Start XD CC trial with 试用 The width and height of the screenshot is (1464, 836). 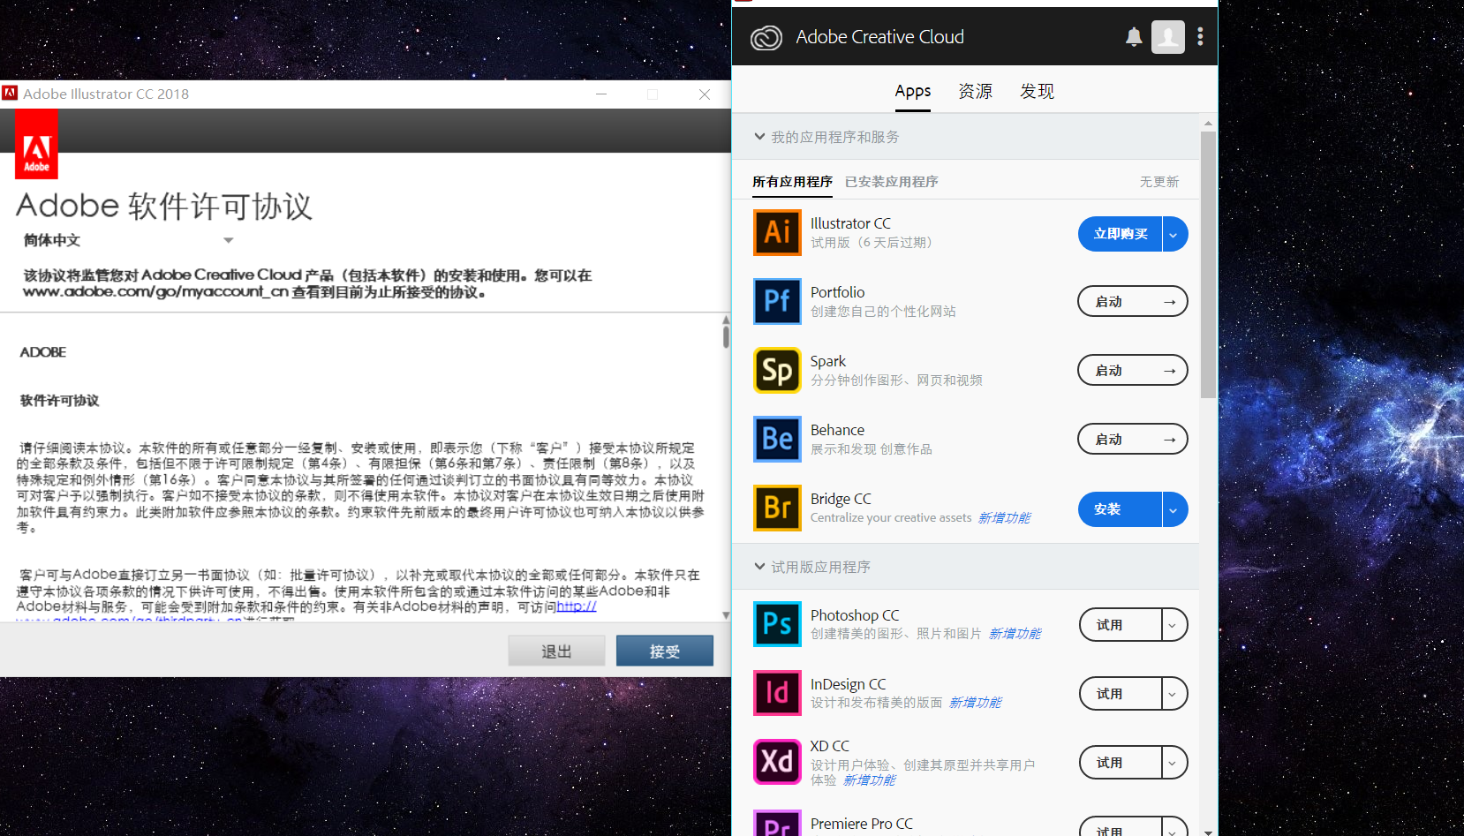pyautogui.click(x=1120, y=763)
